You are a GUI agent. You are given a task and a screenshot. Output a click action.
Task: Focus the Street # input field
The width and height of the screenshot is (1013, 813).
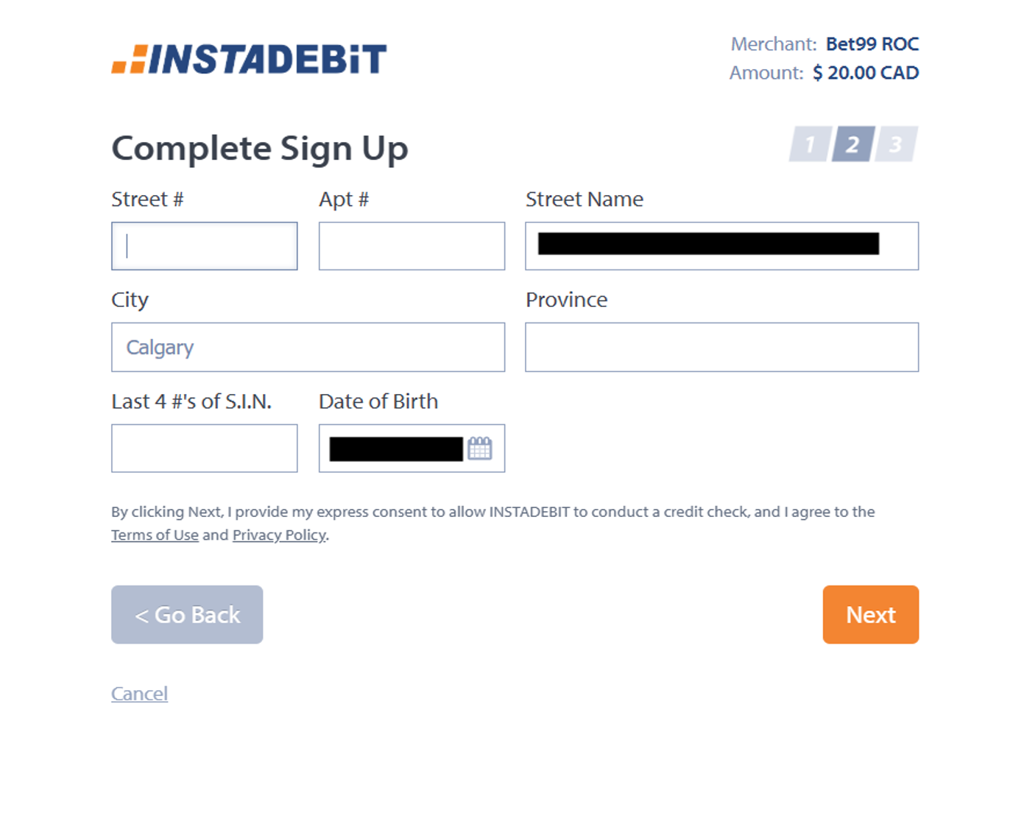click(x=205, y=246)
